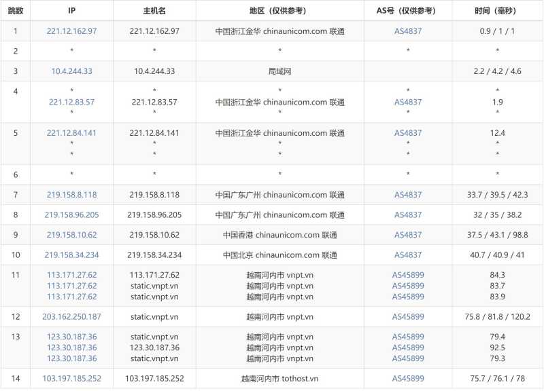This screenshot has width=544, height=391.
Task: Open the first 123.30.187.36 link on hop 13
Action: (x=71, y=337)
